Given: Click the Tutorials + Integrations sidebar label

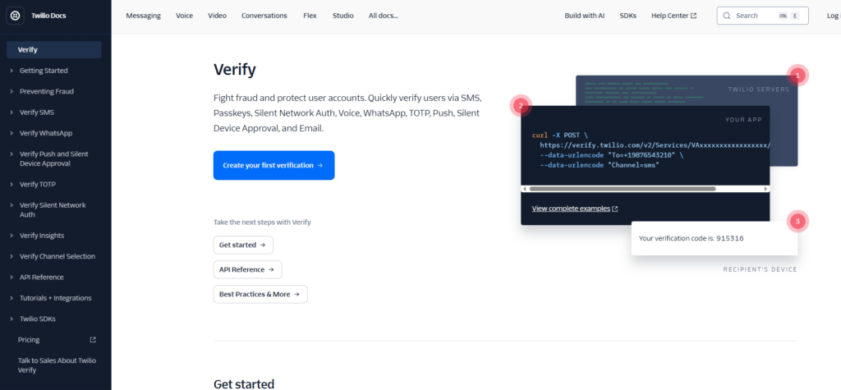Looking at the screenshot, I should (56, 298).
